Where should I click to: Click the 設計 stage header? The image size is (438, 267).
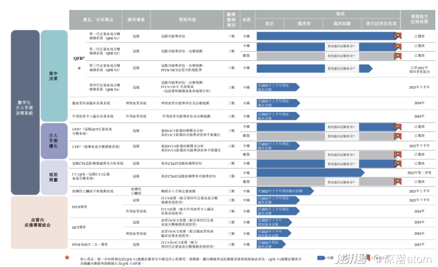pos(270,24)
